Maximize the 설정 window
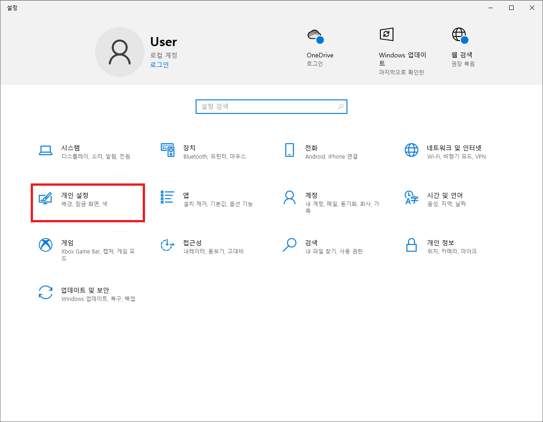543x422 pixels. tap(511, 8)
